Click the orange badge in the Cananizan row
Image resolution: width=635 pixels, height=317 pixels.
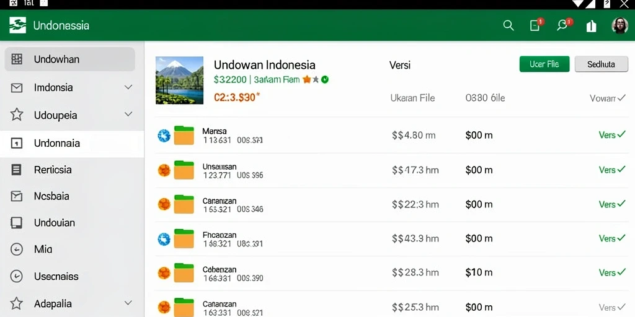pos(164,204)
